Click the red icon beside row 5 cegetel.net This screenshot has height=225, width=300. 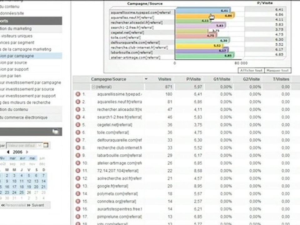pyautogui.click(x=78, y=125)
